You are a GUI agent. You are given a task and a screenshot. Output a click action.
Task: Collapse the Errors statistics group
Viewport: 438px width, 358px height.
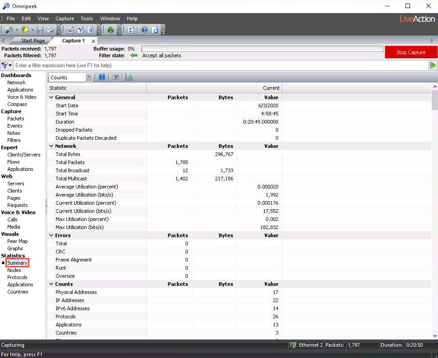(51, 235)
